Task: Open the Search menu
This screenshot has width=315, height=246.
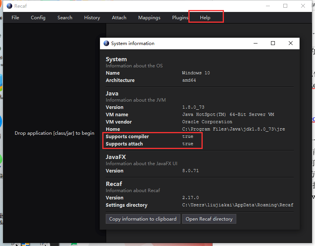Action: point(65,18)
